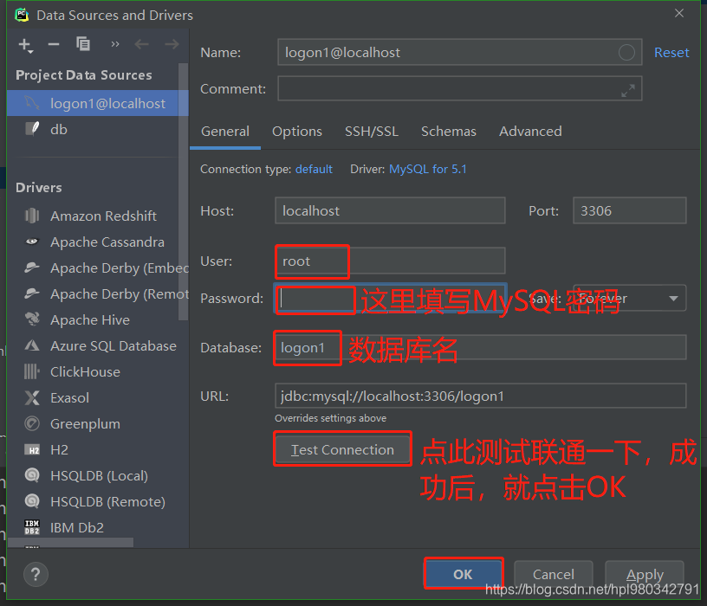707x606 pixels.
Task: Choose HSQLDB (Local) driver
Action: pos(97,476)
